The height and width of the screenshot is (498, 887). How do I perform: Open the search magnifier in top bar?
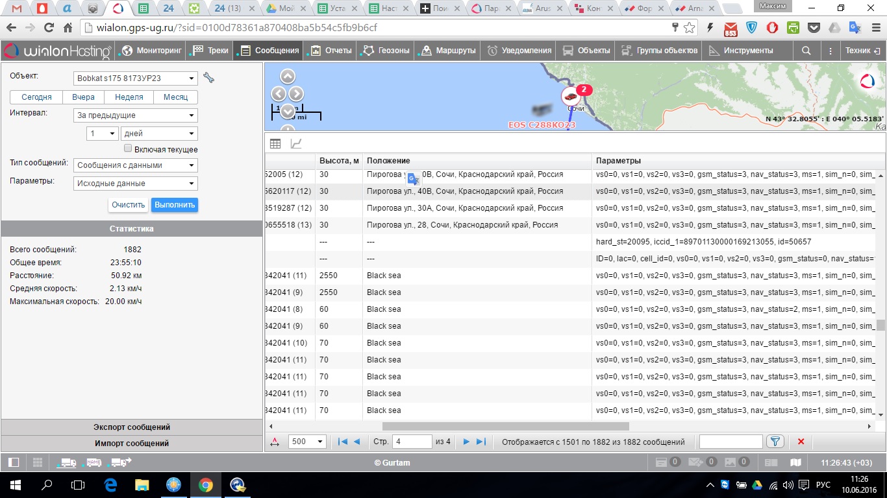click(x=806, y=51)
